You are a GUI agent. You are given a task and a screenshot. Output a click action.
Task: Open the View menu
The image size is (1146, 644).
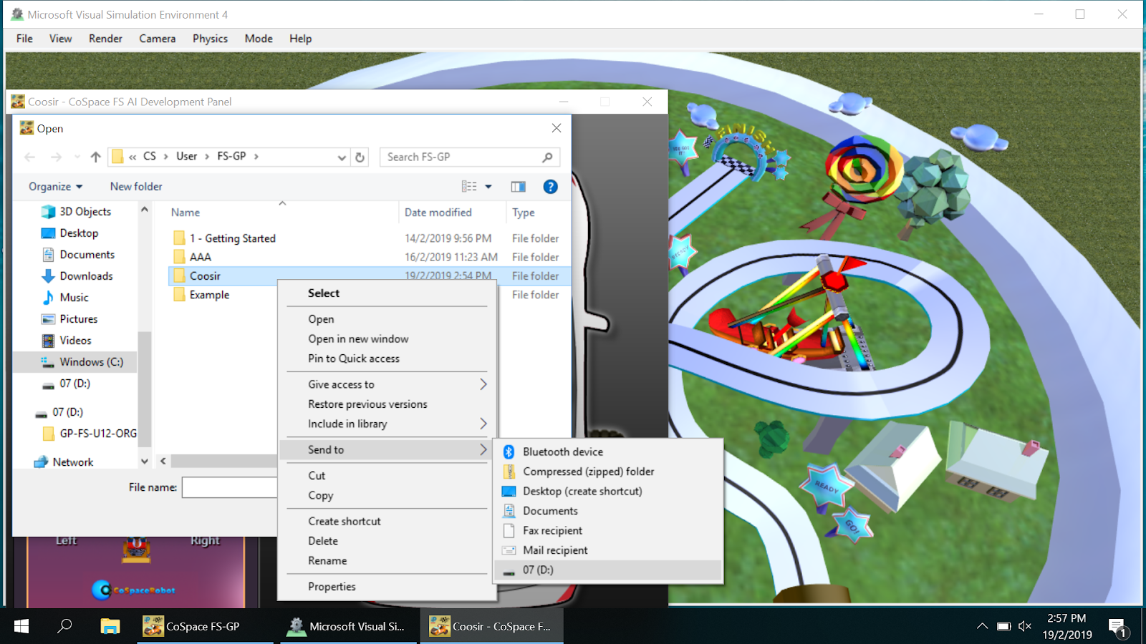tap(60, 39)
